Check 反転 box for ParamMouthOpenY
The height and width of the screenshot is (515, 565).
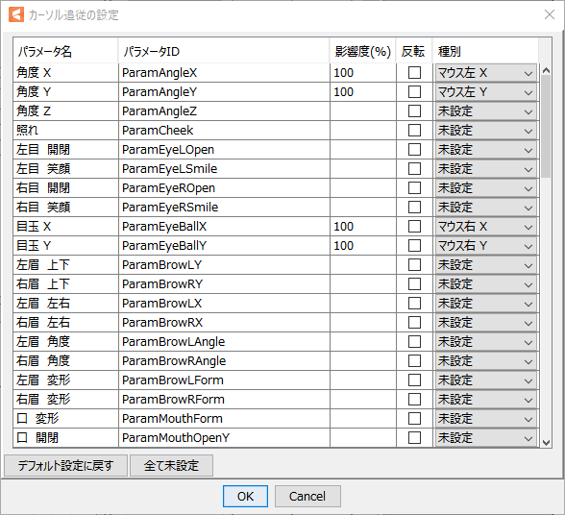414,438
